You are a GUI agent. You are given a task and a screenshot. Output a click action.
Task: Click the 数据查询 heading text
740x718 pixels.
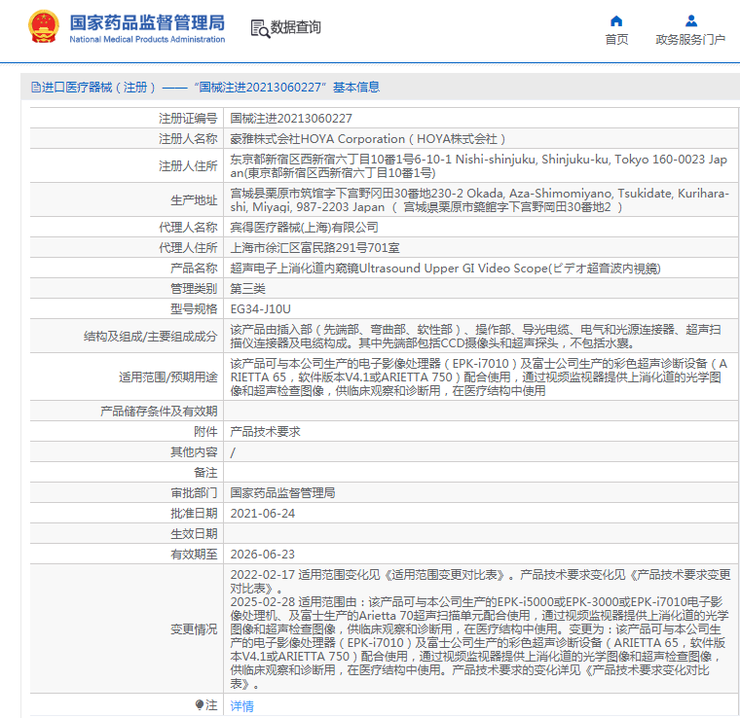pyautogui.click(x=295, y=27)
